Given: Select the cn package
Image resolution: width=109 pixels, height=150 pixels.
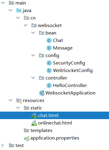Looking at the screenshot, I should pos(33,18).
